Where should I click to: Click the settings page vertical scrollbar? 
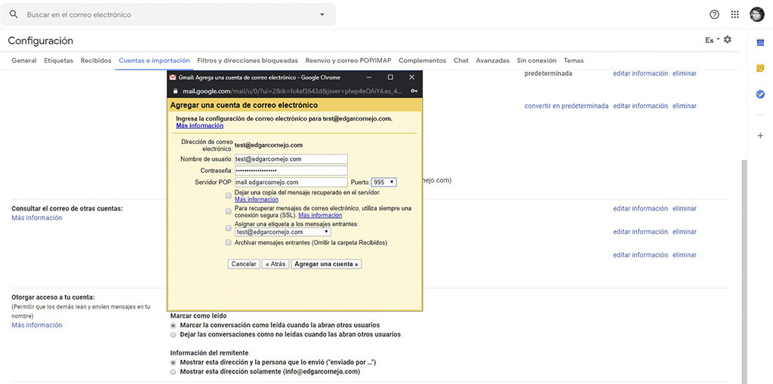(744, 271)
